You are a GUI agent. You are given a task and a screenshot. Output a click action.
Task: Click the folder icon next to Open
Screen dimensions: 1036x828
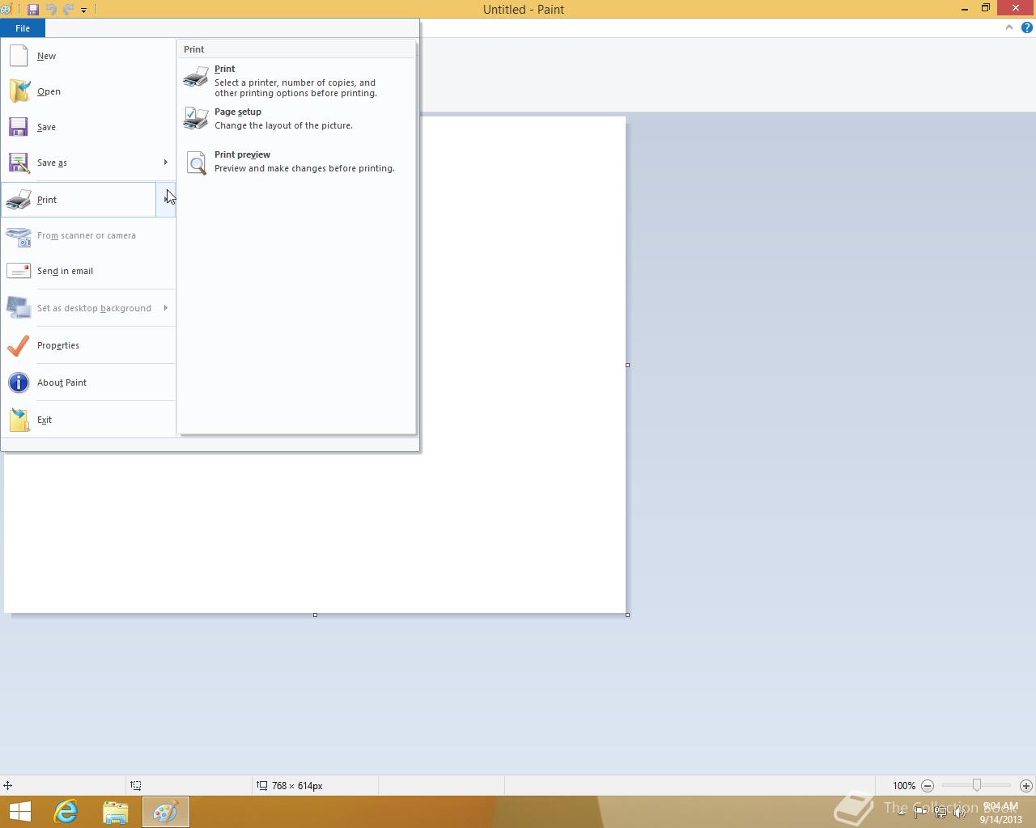[19, 91]
